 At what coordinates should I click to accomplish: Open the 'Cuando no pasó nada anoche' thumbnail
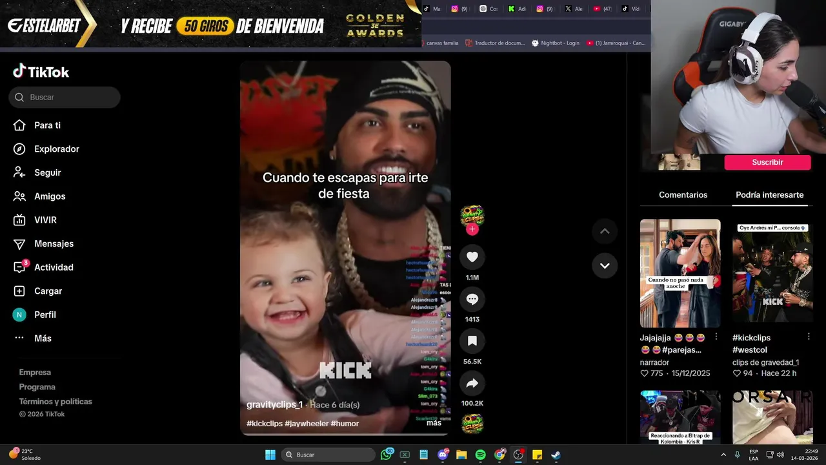(x=680, y=273)
